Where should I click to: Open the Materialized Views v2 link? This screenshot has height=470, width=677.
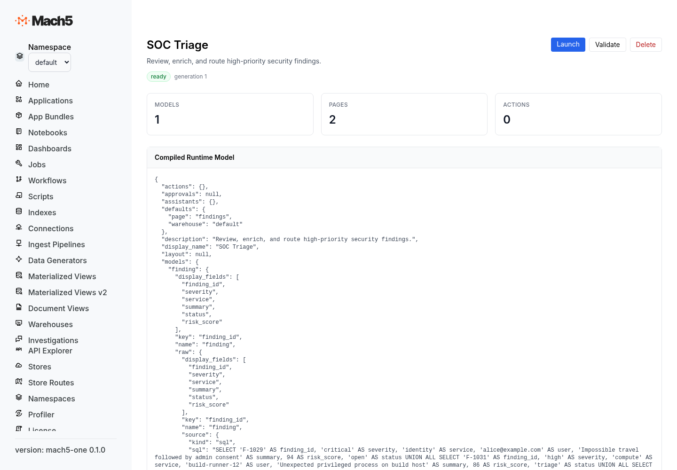[67, 292]
